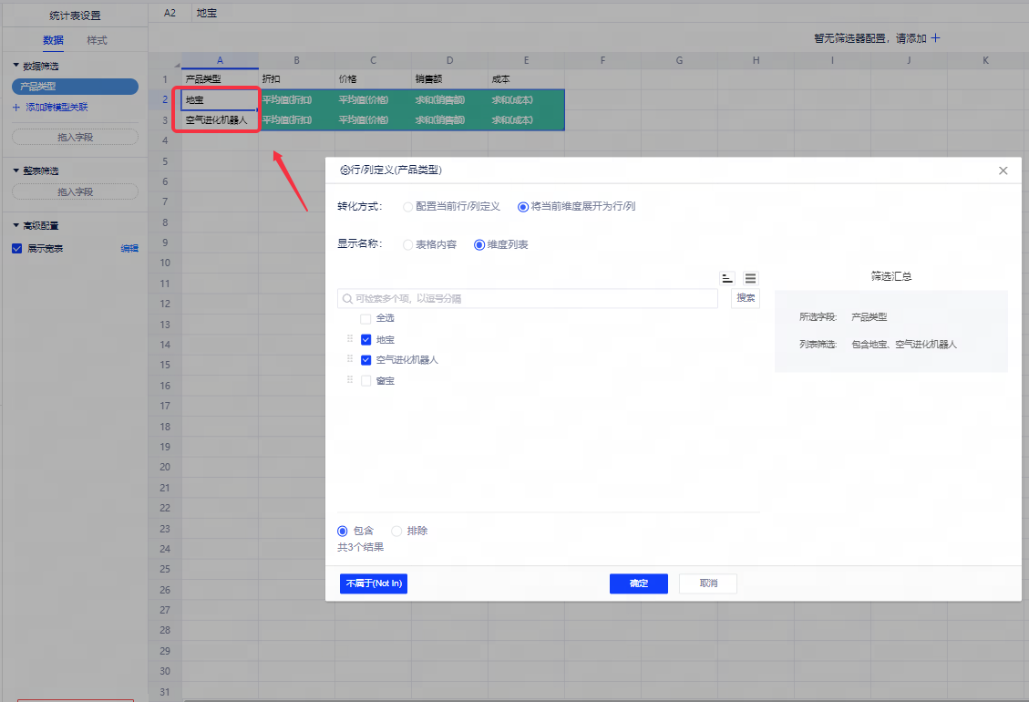Click drag handle beside 空气进化机器人 item

(350, 359)
